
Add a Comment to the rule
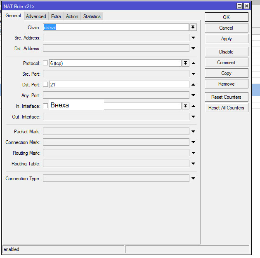(226, 63)
